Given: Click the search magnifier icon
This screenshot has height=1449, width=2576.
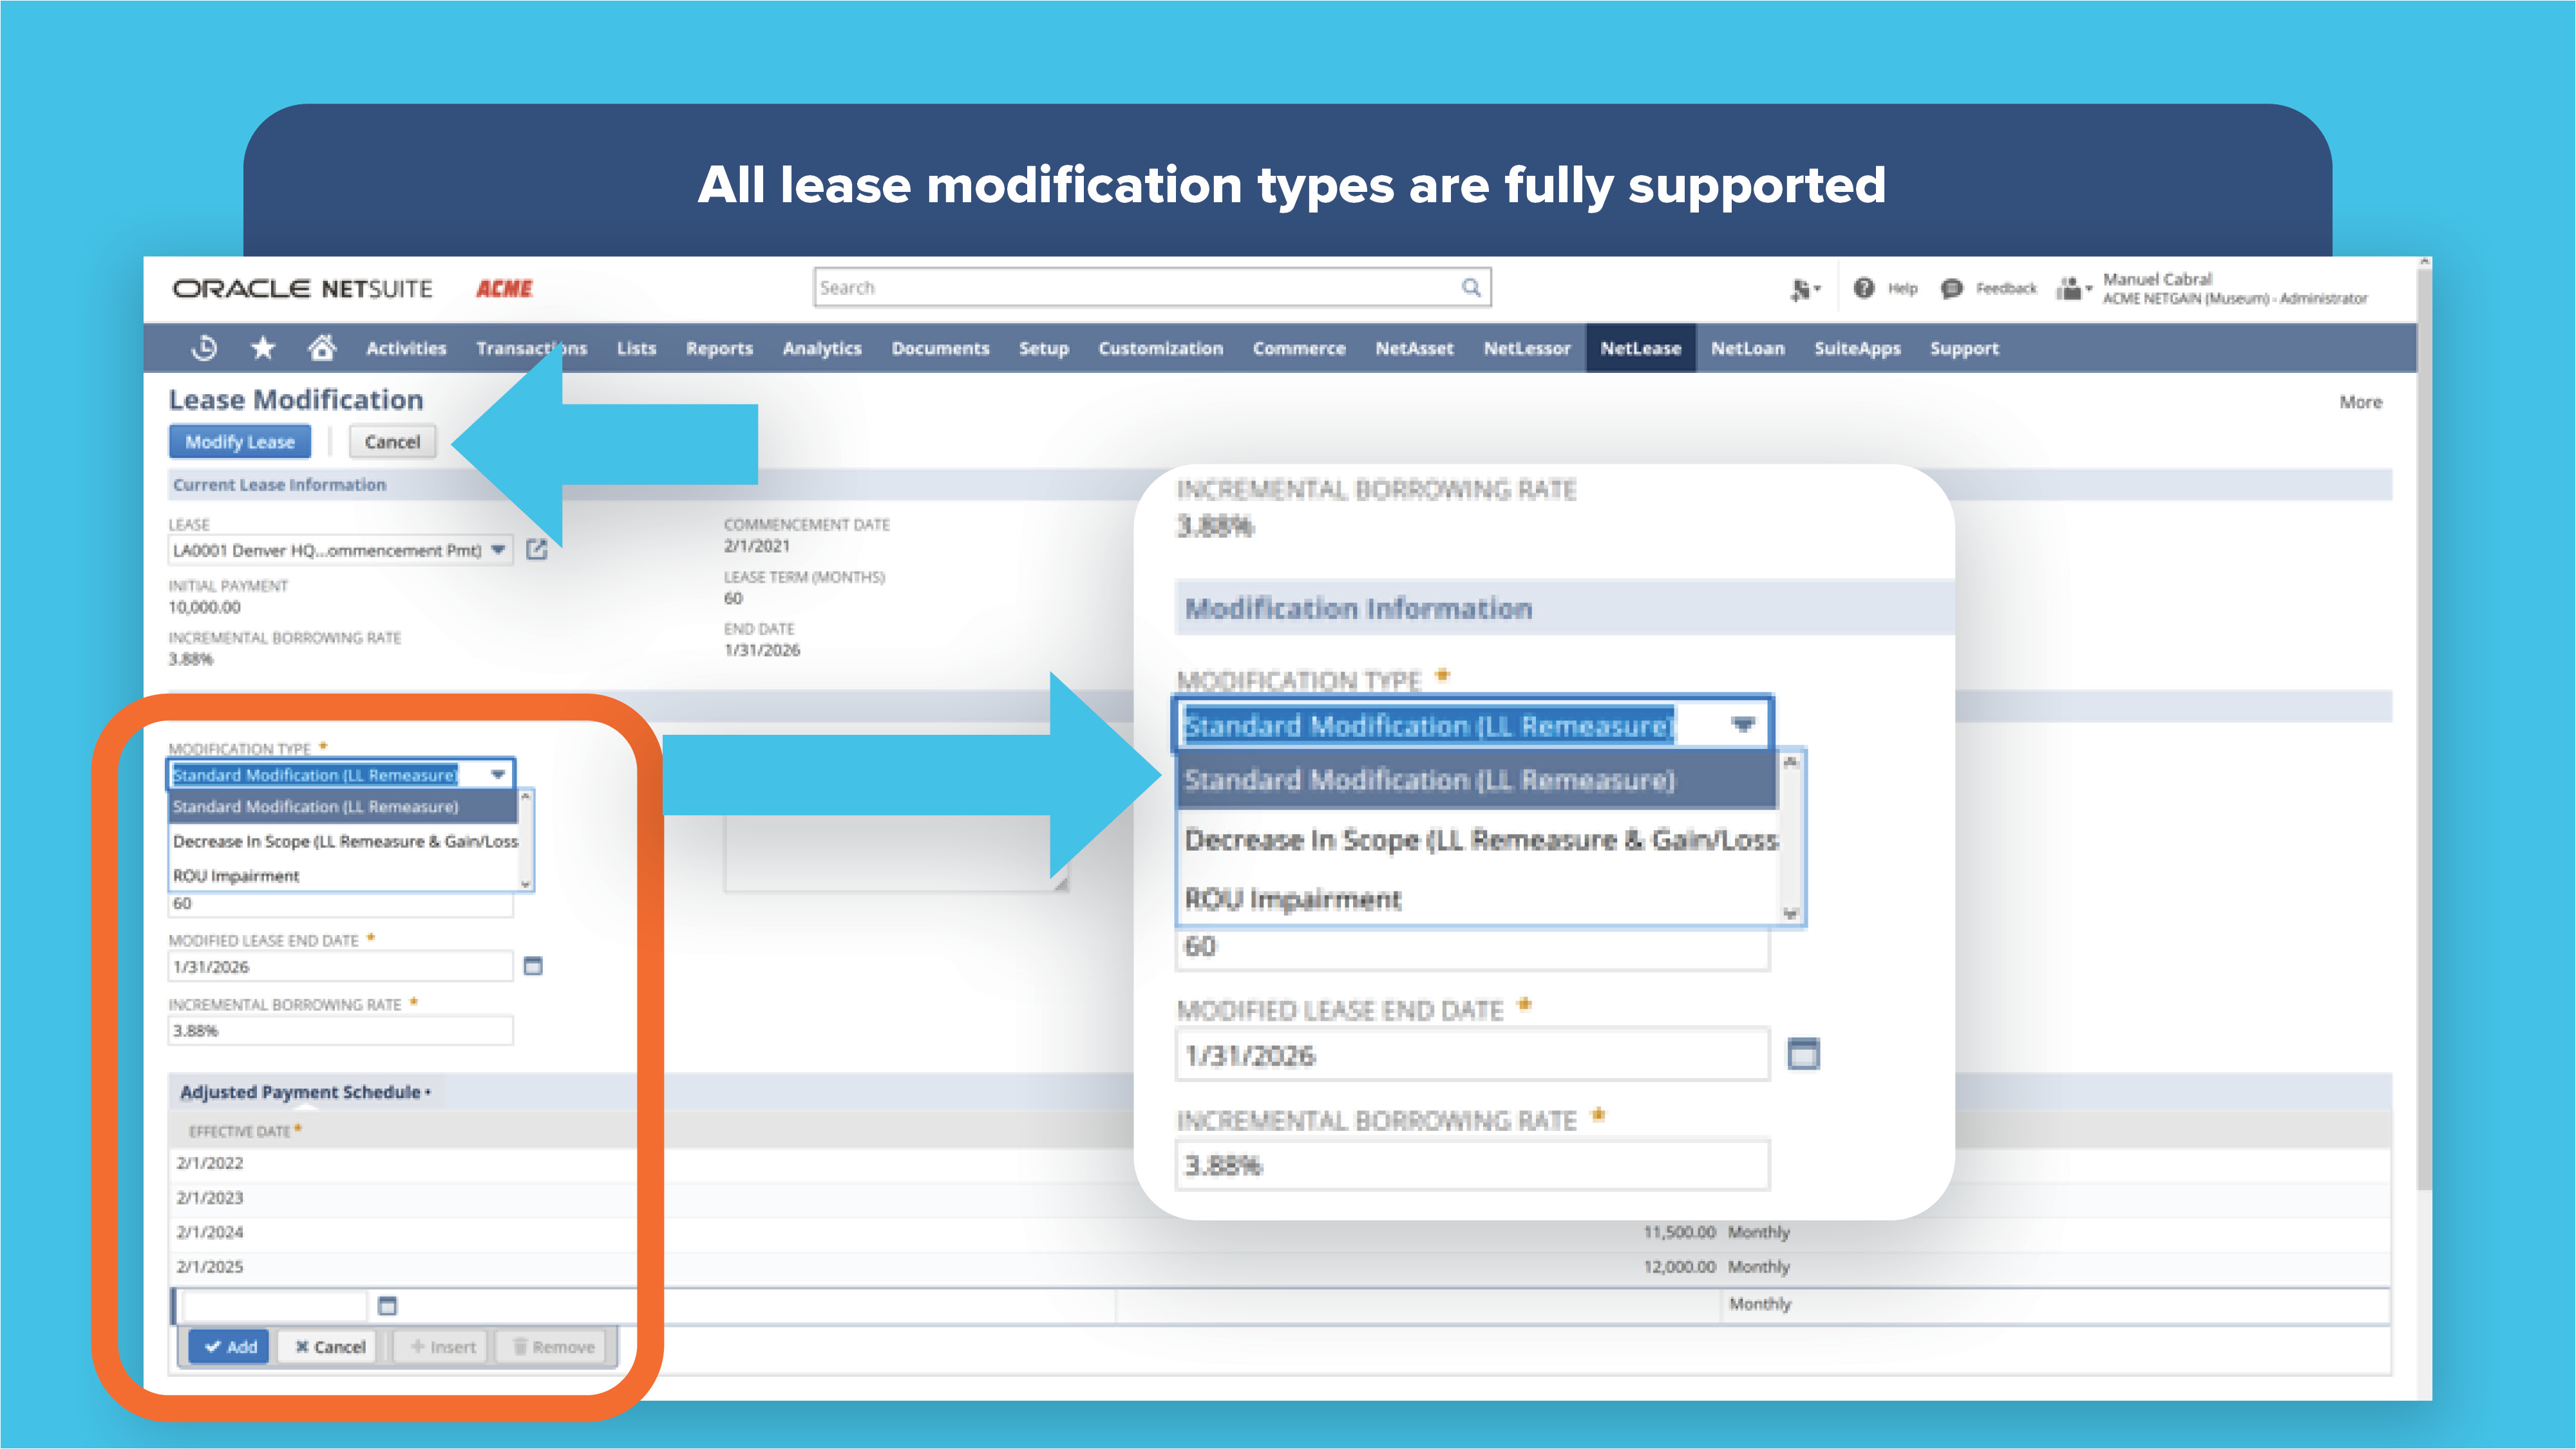Looking at the screenshot, I should 1469,287.
